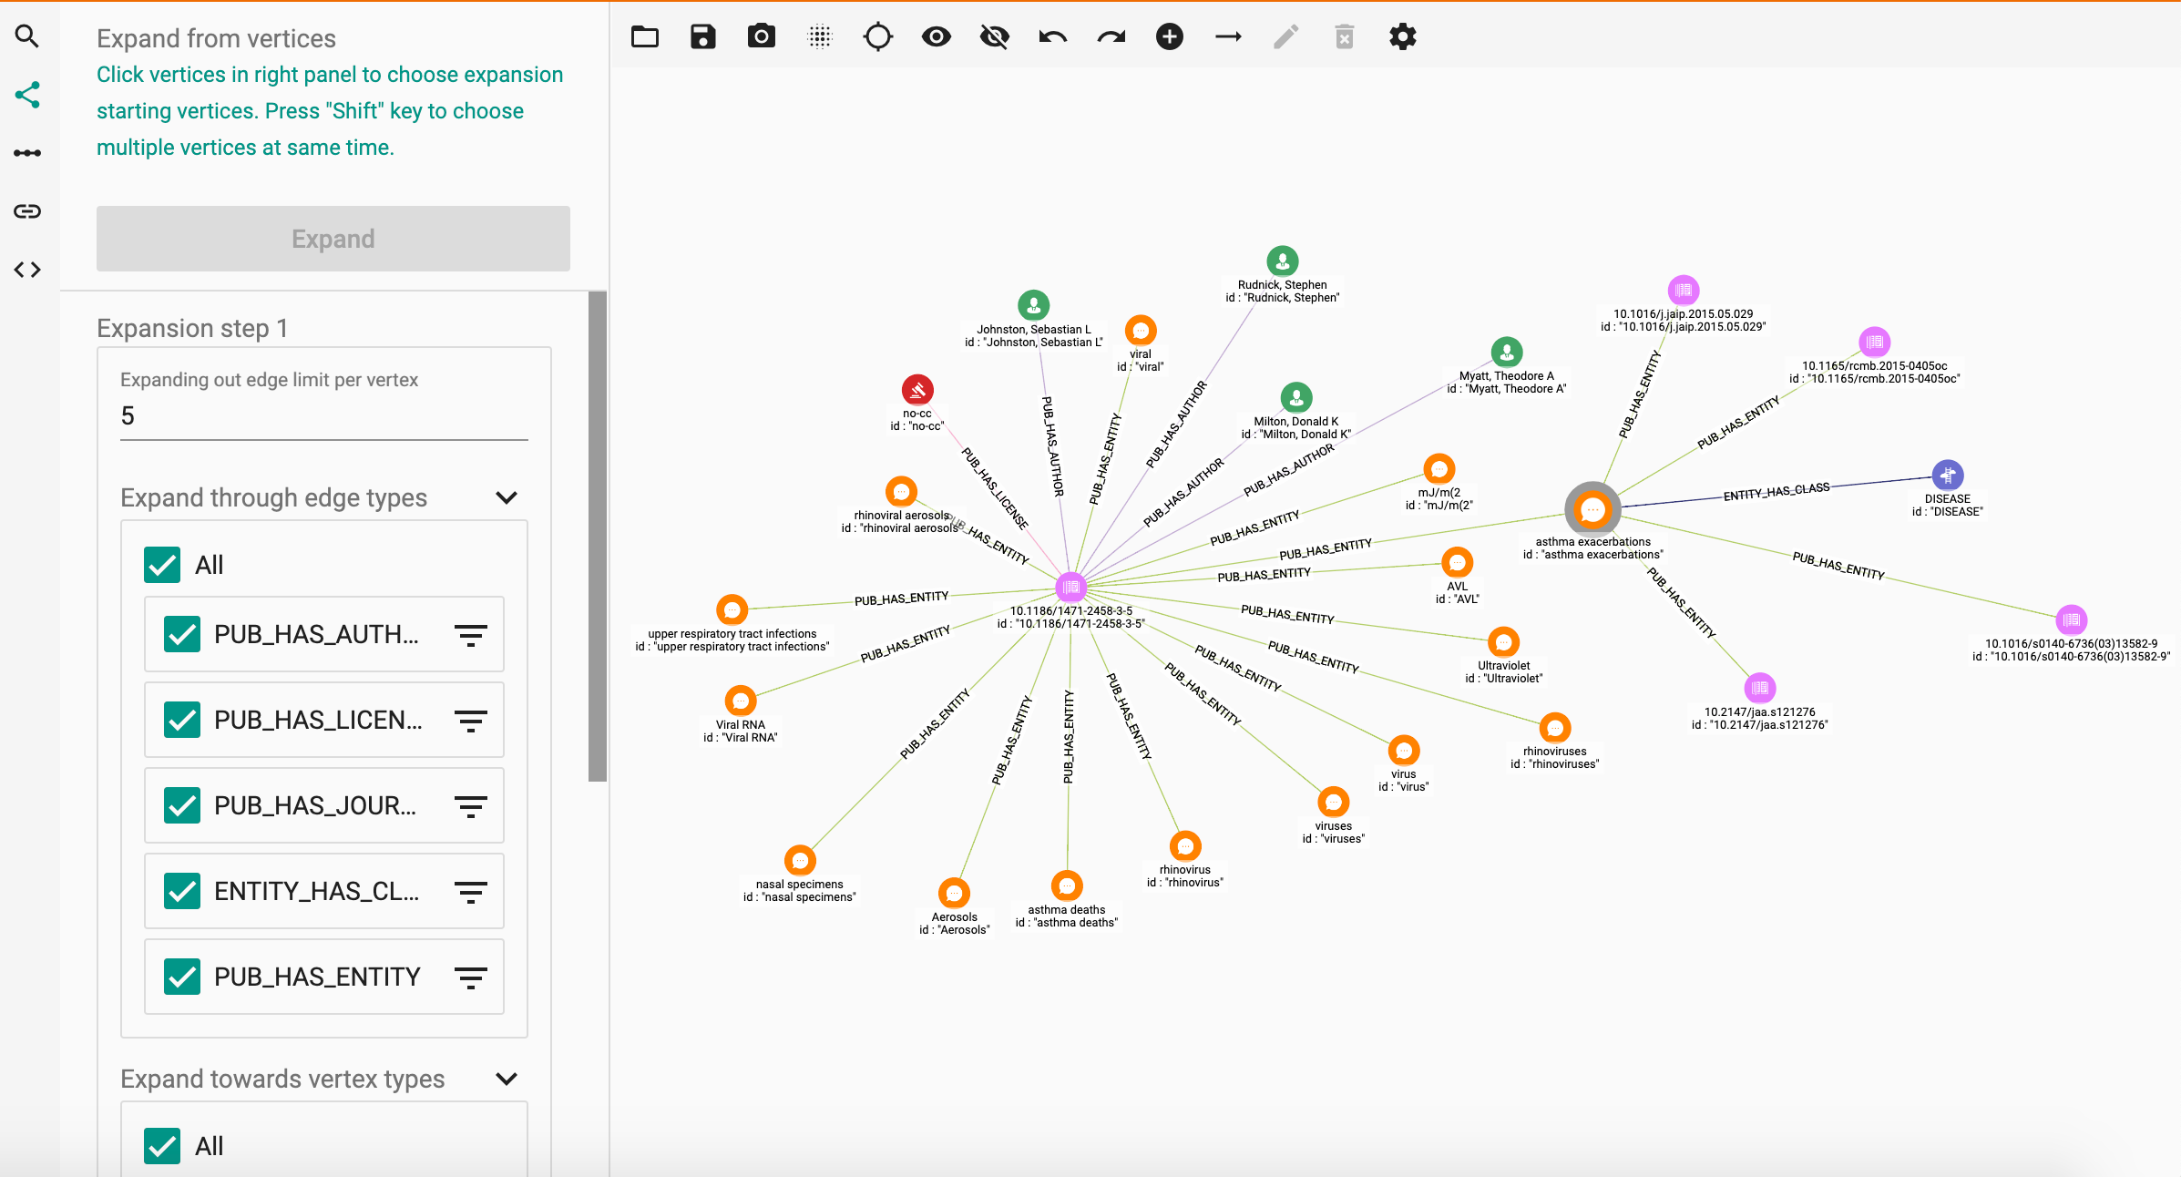Click the redo arrow icon
The height and width of the screenshot is (1177, 2181).
pos(1111,36)
